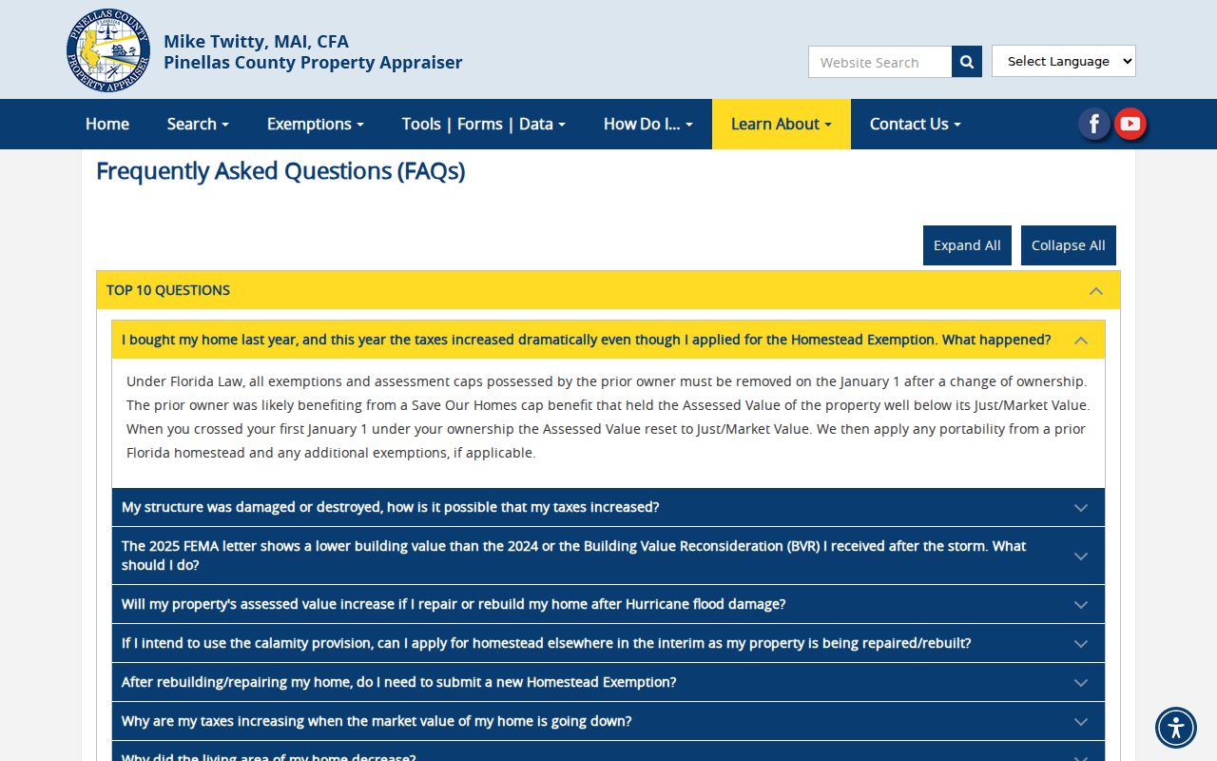The width and height of the screenshot is (1217, 761).
Task: Click the Pinellas County Property Appraiser seal logo
Action: 108,50
